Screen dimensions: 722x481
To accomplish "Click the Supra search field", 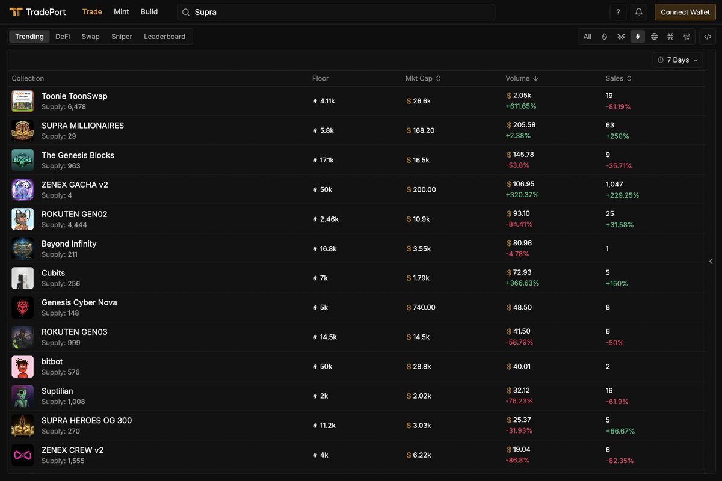I will pos(336,12).
